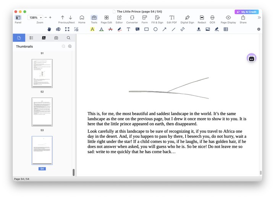Select the zoom to region tool
This screenshot has width=275, height=198.
76,29
